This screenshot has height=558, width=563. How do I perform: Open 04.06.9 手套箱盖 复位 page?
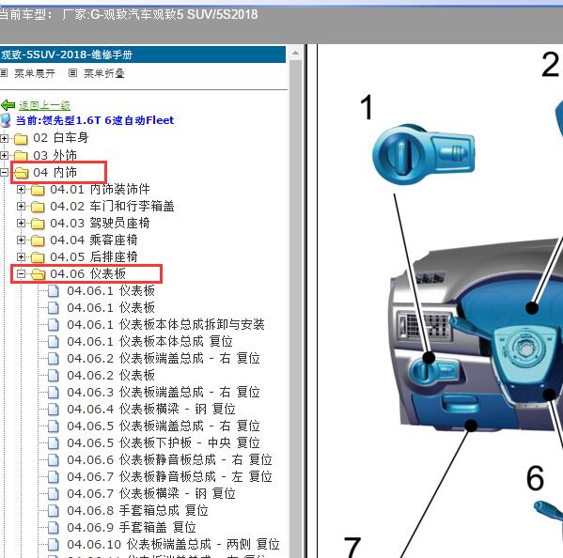coord(132,527)
